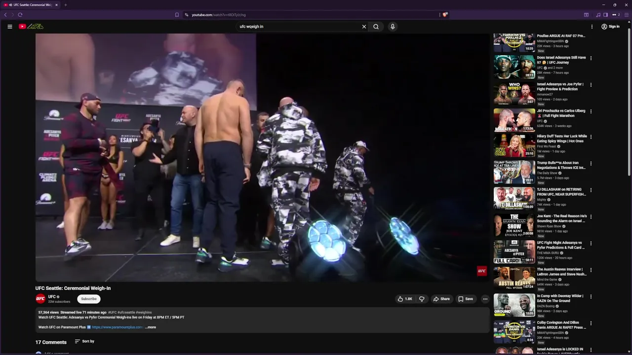Viewport: 632px width, 355px height.
Task: Click the youtube.com address bar
Action: [311, 15]
